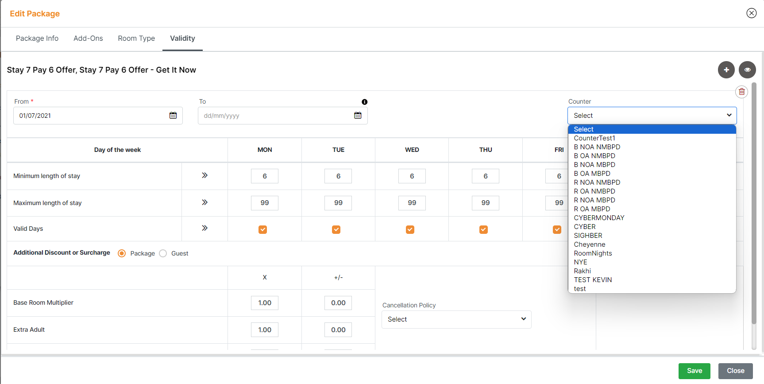
Task: Edit Tuesday minimum length of stay
Action: [x=338, y=176]
